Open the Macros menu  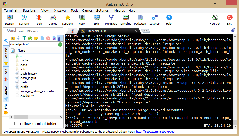pyautogui.click(x=119, y=11)
